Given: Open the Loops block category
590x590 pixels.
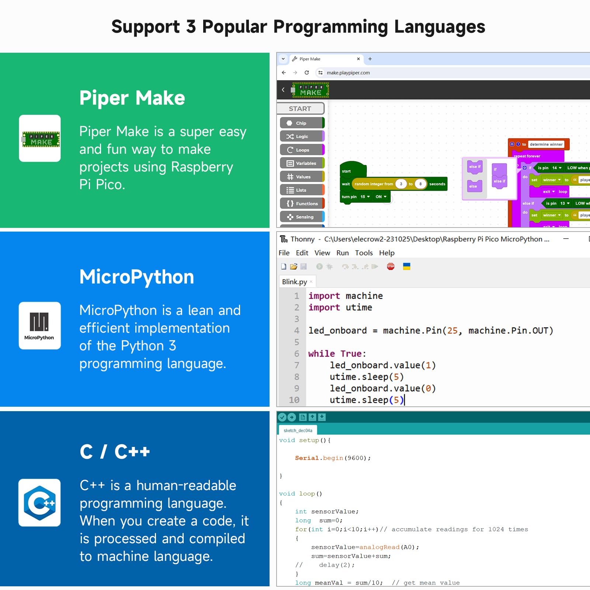Looking at the screenshot, I should coord(302,150).
